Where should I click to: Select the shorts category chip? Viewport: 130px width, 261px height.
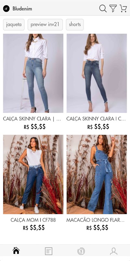click(75, 25)
